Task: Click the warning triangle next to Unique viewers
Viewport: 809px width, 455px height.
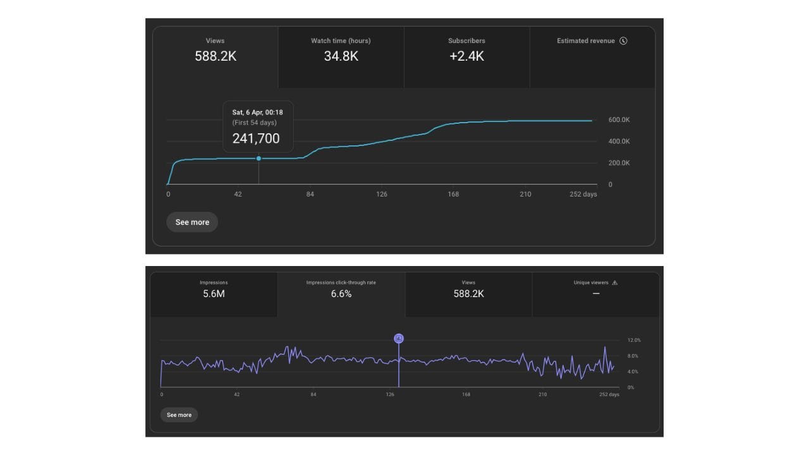Action: (x=614, y=283)
